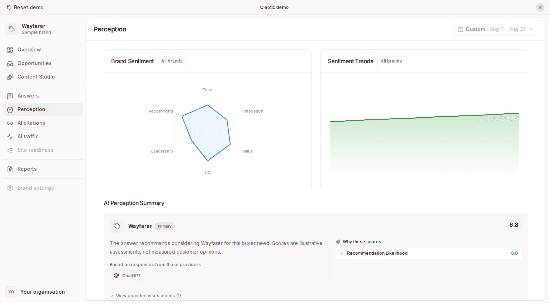Screen dimensions: 549x304
Task: Open the Reports section
Action: pos(43,169)
